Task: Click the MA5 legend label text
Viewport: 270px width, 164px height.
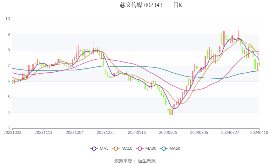Action: (104, 148)
